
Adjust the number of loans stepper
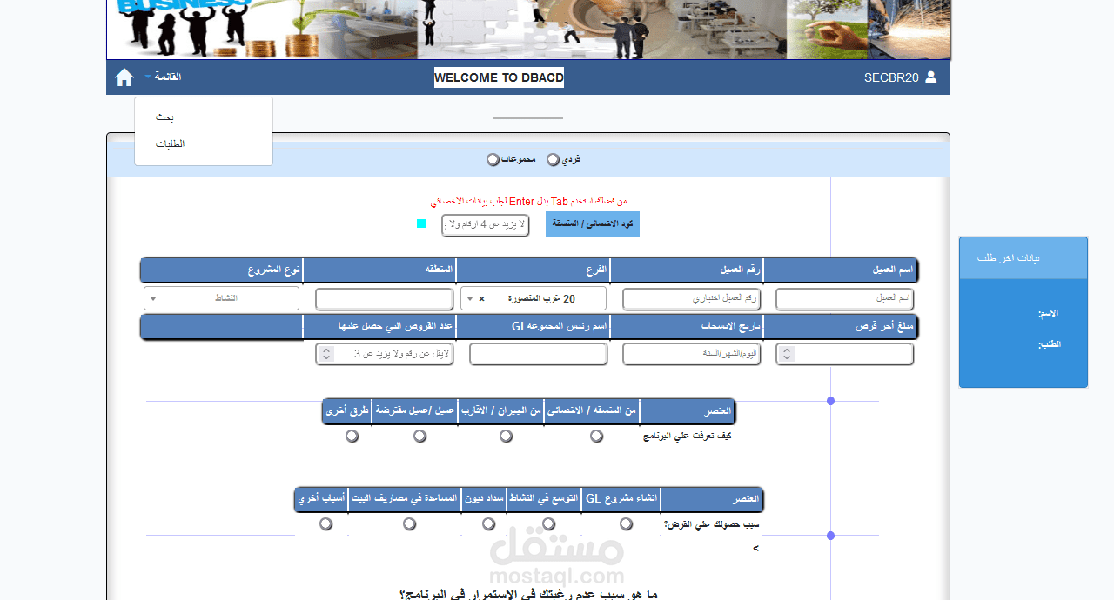point(326,354)
